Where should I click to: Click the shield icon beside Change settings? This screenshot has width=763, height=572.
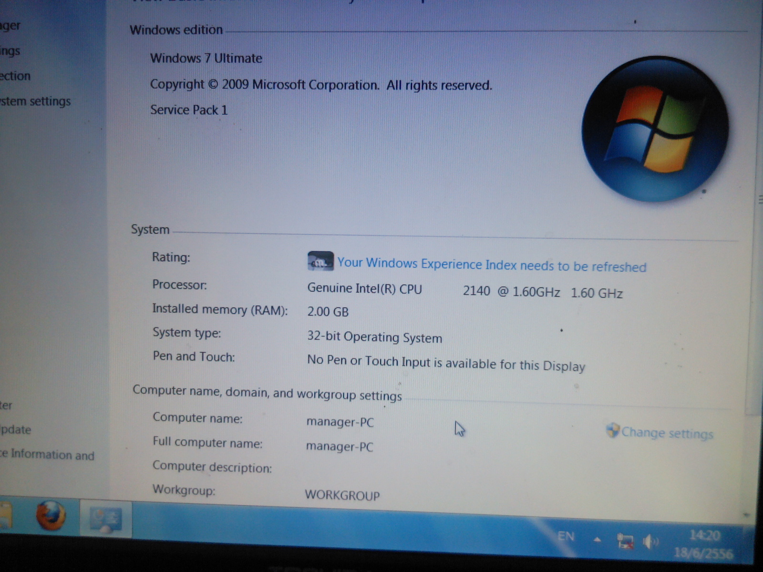(x=612, y=430)
